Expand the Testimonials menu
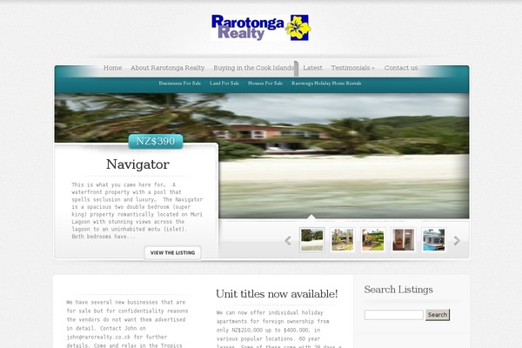The height and width of the screenshot is (348, 522). (x=353, y=68)
